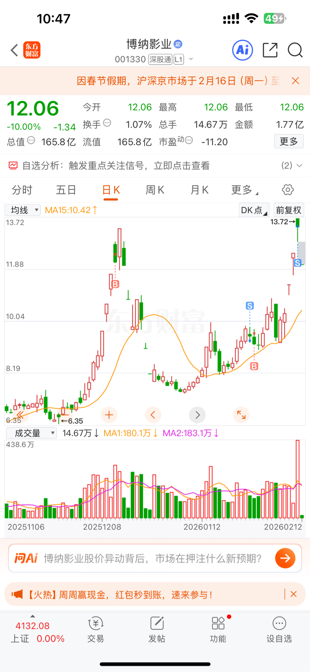Tap the megaphone promo icon
Image resolution: width=310 pixels, height=672 pixels.
pos(17,594)
